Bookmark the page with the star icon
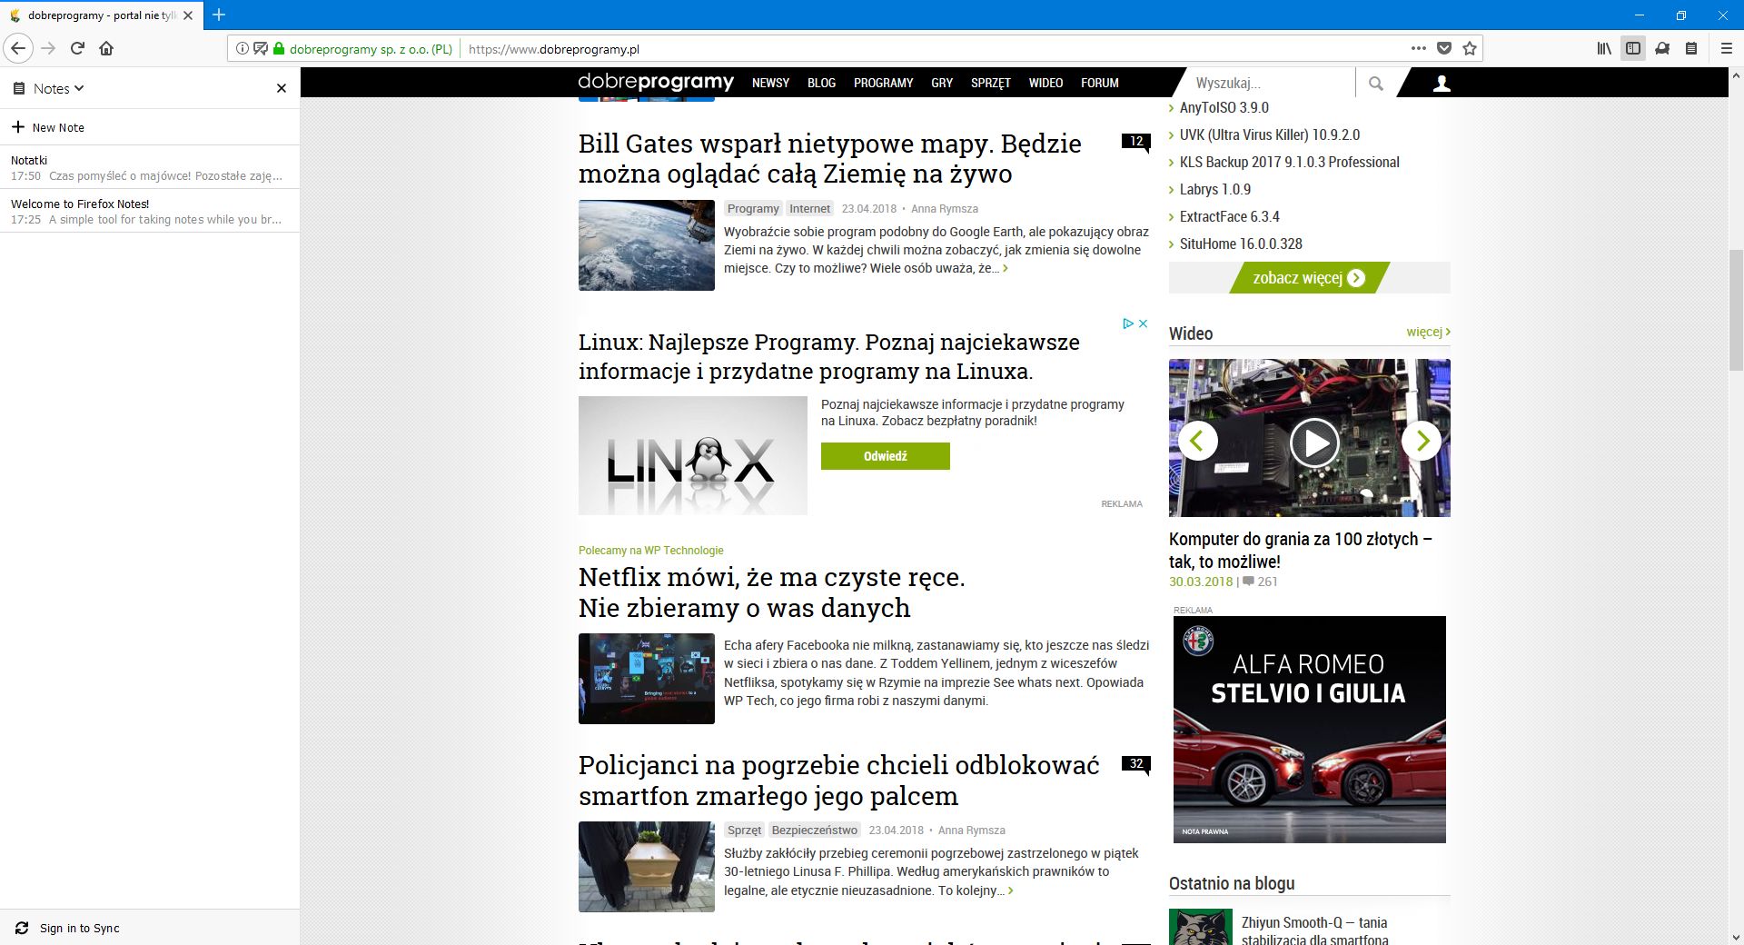The height and width of the screenshot is (945, 1744). click(1470, 48)
